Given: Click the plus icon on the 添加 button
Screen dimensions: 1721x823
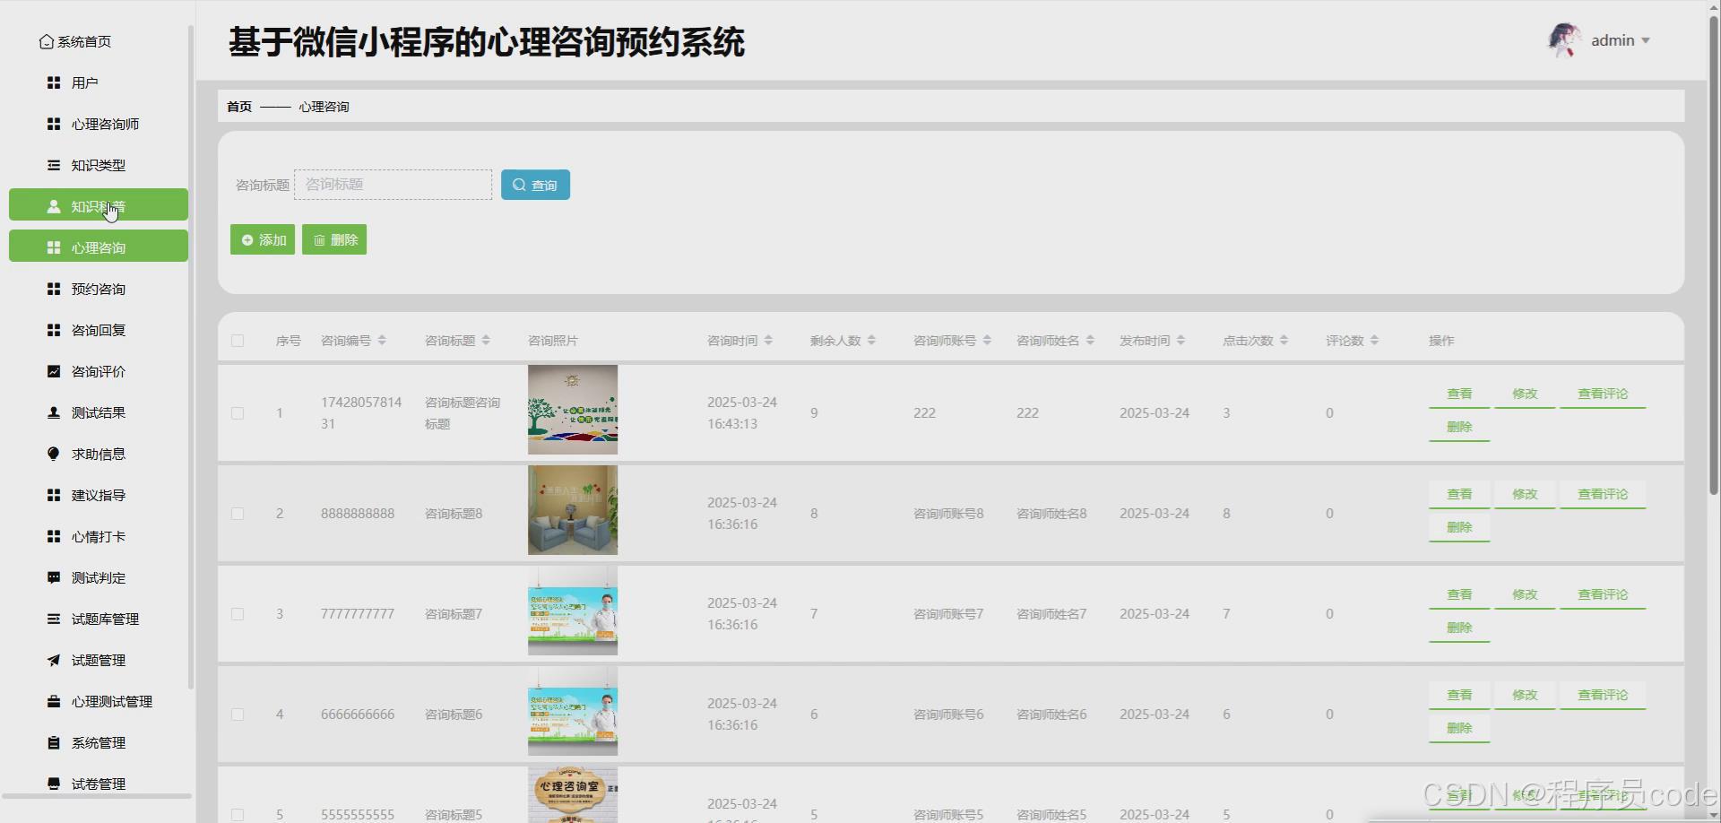Looking at the screenshot, I should 247,239.
